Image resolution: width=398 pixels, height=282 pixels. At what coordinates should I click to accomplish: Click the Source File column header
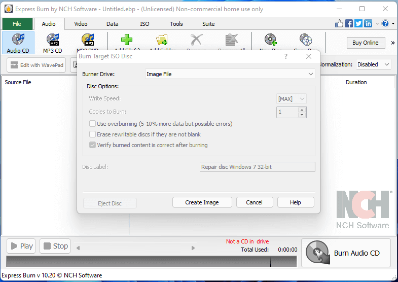click(18, 82)
